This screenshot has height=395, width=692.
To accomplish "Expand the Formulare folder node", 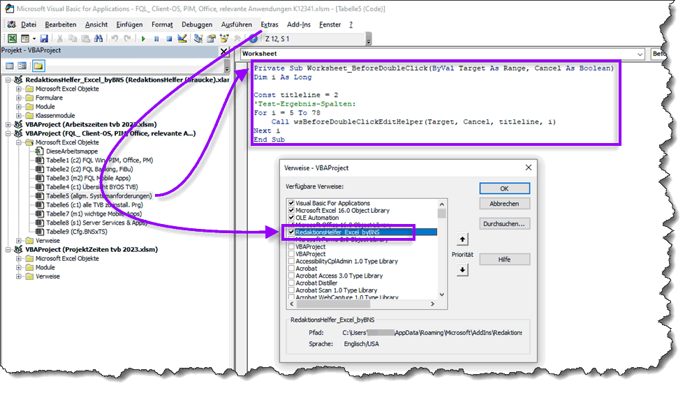I will pyautogui.click(x=19, y=98).
